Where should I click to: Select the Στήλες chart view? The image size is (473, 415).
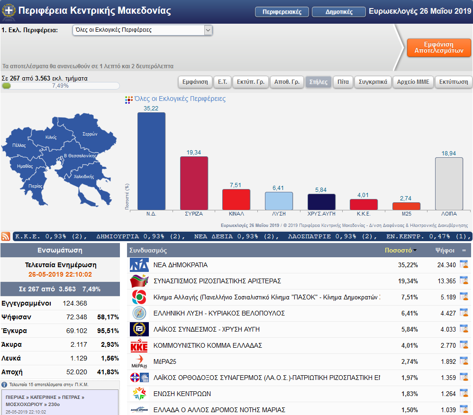[318, 82]
